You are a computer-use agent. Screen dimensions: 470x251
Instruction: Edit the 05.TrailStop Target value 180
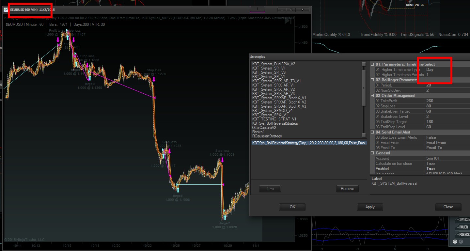coord(447,122)
